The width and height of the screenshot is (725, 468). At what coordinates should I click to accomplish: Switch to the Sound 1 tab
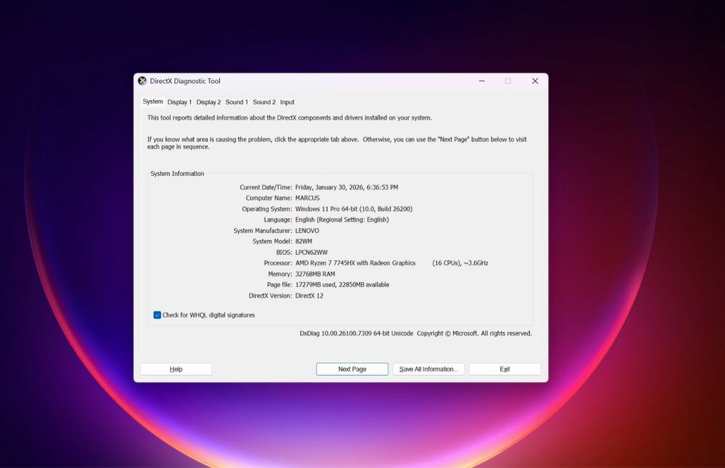click(x=237, y=102)
